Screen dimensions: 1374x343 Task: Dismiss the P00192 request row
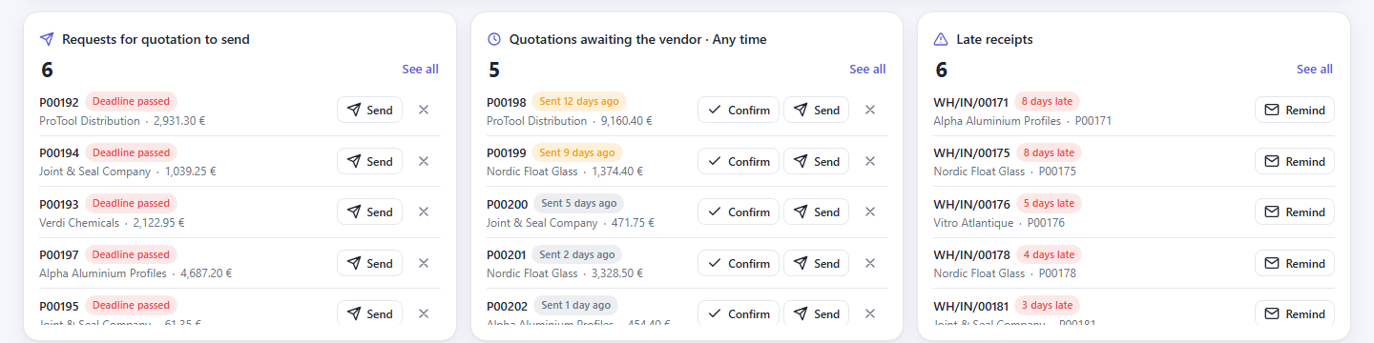click(x=424, y=110)
